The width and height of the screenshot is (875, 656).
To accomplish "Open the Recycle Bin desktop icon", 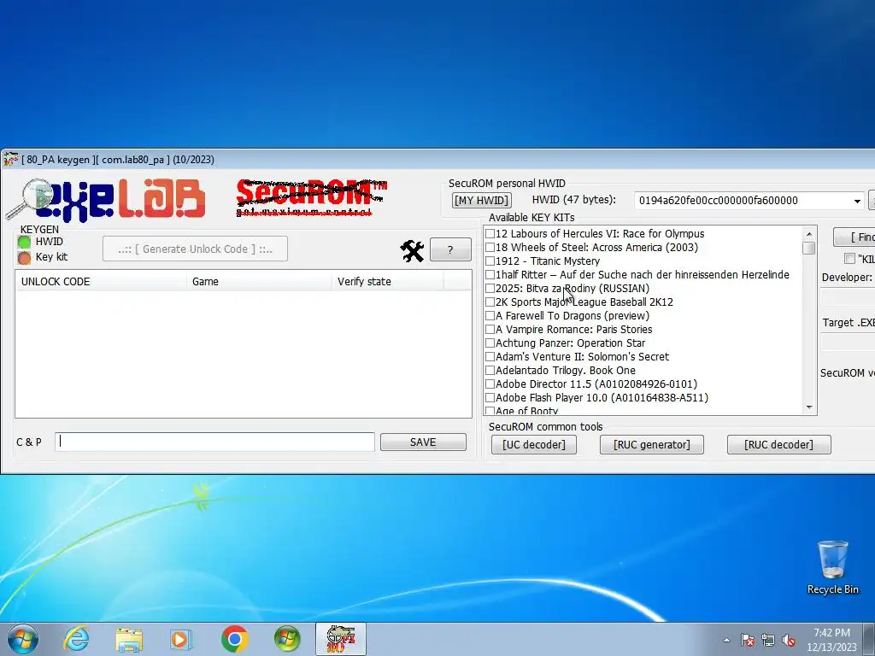I will 832,567.
